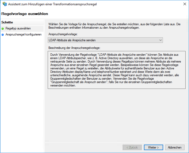Click the wizard icon in the title bar
Screen dimensions: 189x153
4,4
